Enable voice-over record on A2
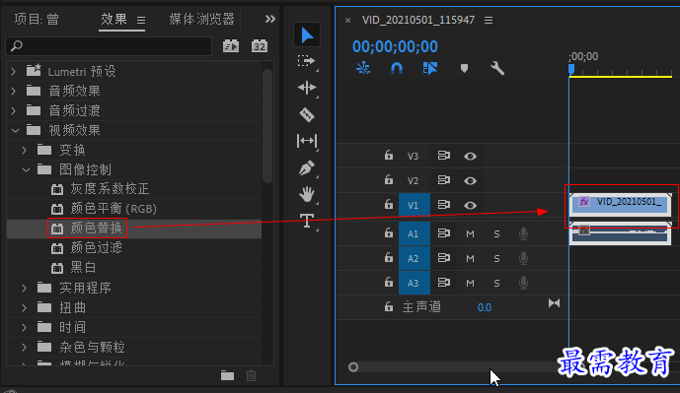Screen dimensions: 680x393 (523, 258)
